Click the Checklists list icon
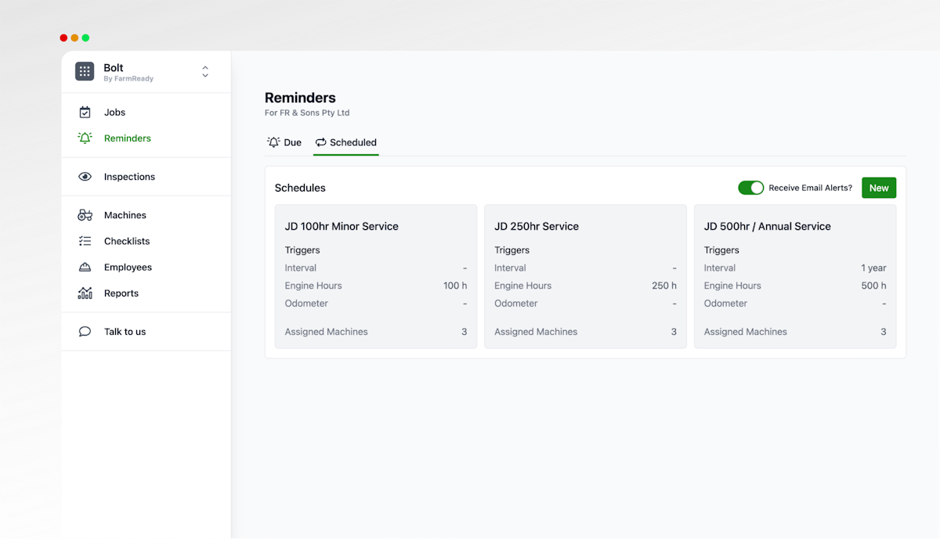 coord(85,241)
